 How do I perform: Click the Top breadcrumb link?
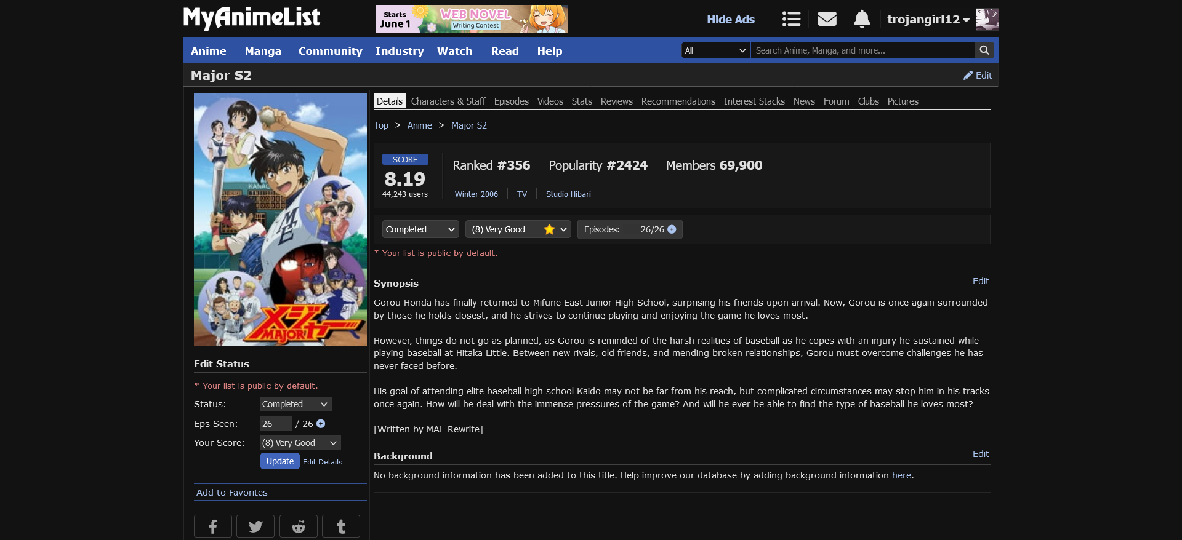pos(381,125)
